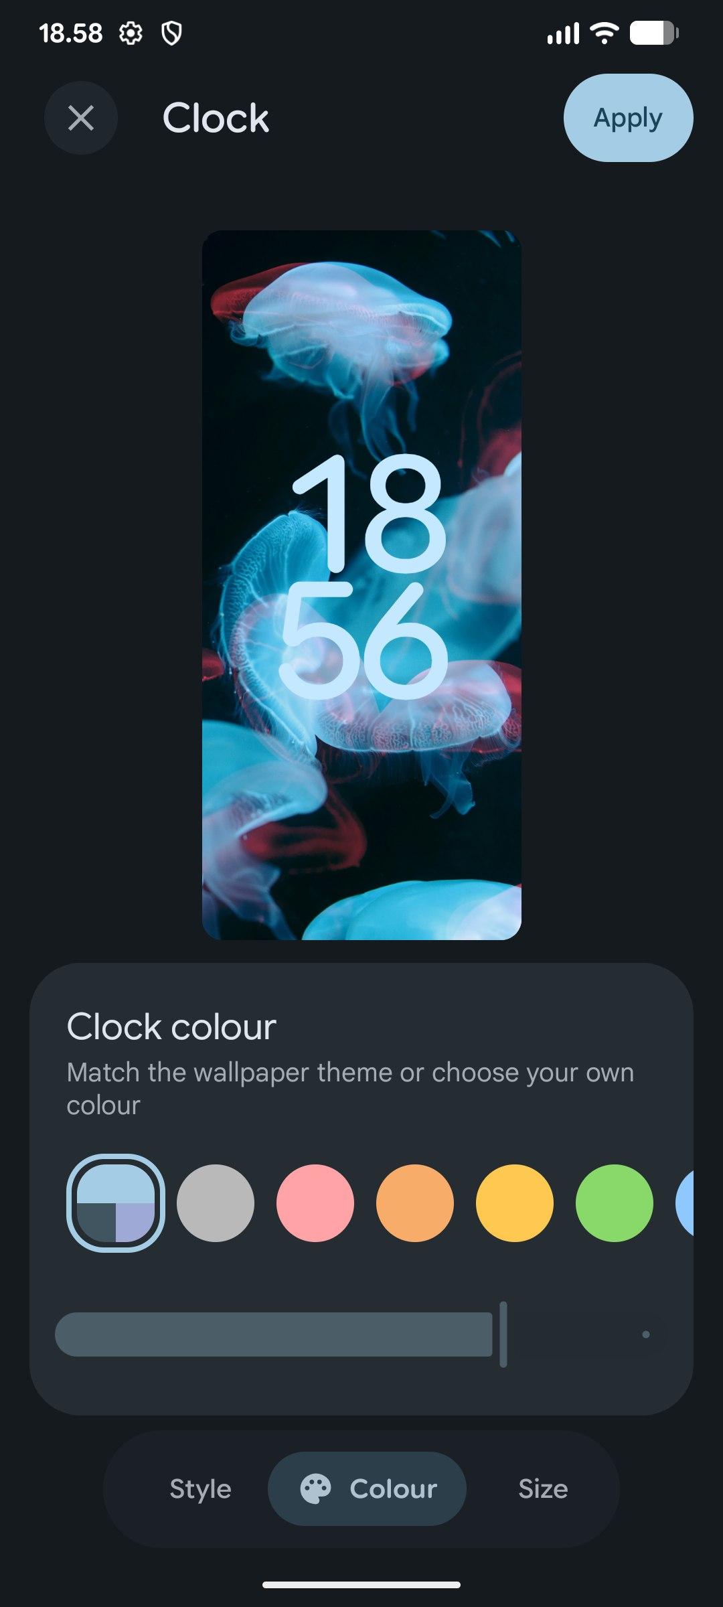Choose the yellow clock colour
723x1607 pixels.
(x=515, y=1203)
